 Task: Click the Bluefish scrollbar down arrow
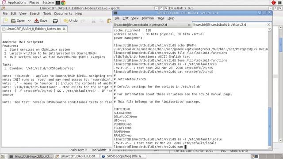[280, 140]
